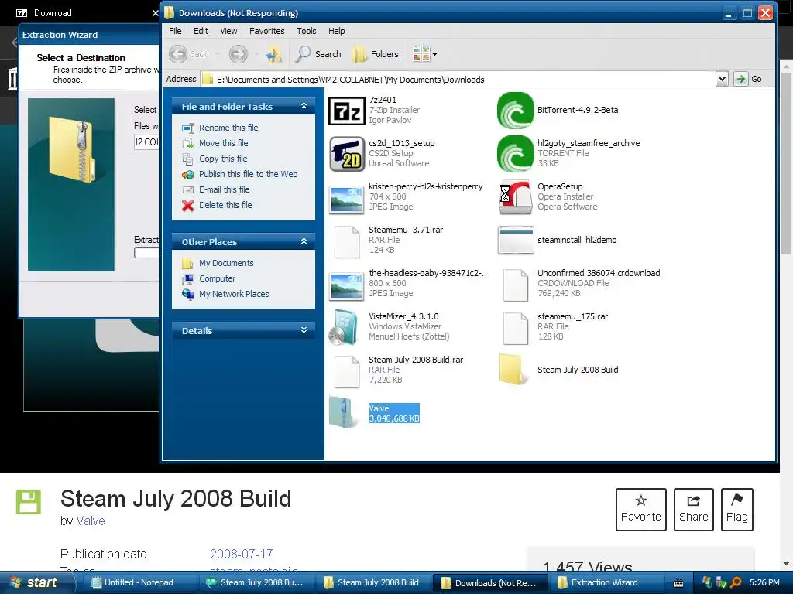This screenshot has height=594, width=793.
Task: Click Move this file
Action: tap(224, 143)
